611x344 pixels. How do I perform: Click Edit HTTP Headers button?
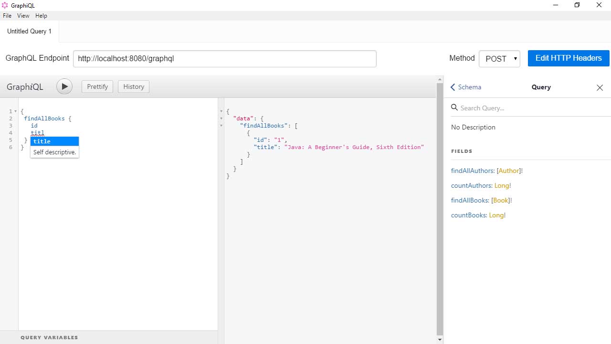(x=569, y=58)
